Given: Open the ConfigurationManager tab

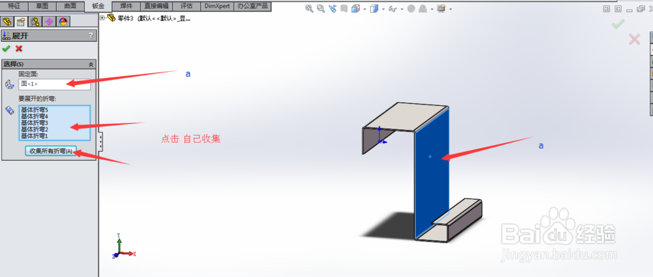Looking at the screenshot, I should coord(35,22).
